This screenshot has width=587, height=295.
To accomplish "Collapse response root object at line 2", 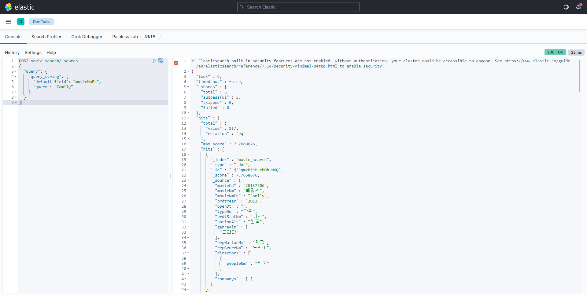I will click(188, 71).
